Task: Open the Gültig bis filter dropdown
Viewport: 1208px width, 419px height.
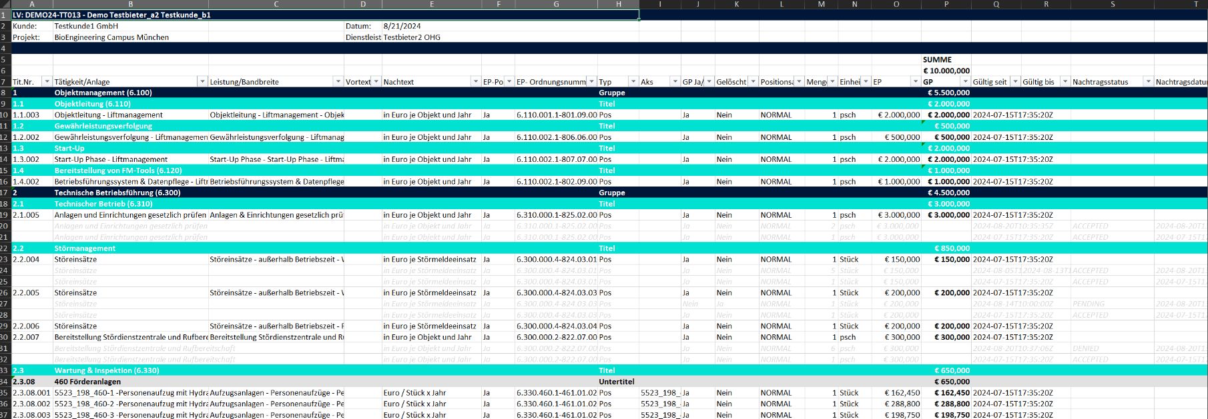Action: tap(1065, 82)
